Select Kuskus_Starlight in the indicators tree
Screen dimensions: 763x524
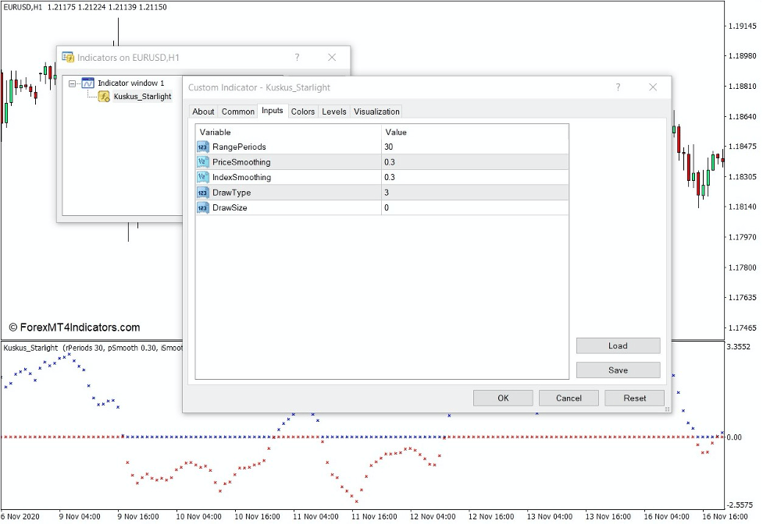[142, 97]
